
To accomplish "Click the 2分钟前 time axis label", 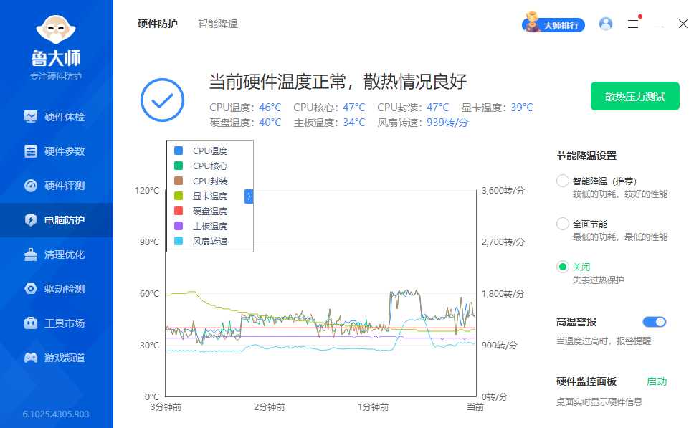I will [x=270, y=407].
